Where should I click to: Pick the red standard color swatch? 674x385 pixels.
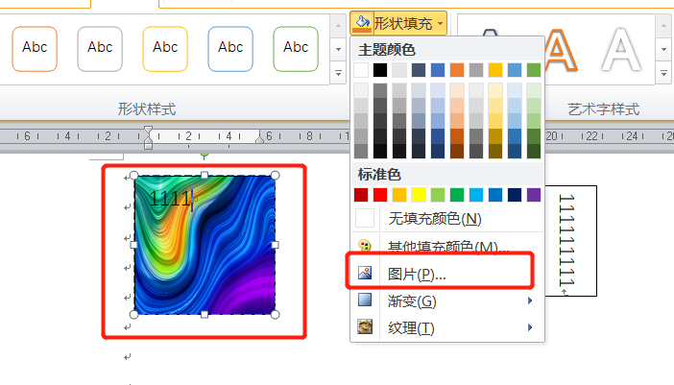tap(380, 195)
